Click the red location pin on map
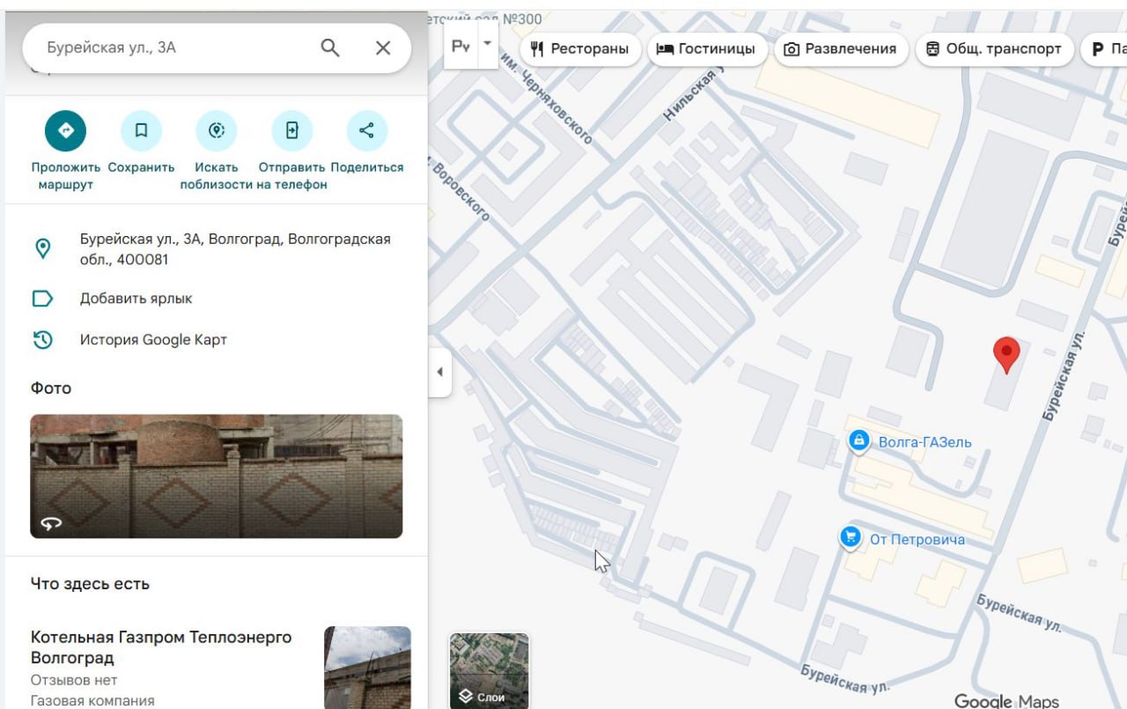The height and width of the screenshot is (709, 1127). tap(1006, 354)
